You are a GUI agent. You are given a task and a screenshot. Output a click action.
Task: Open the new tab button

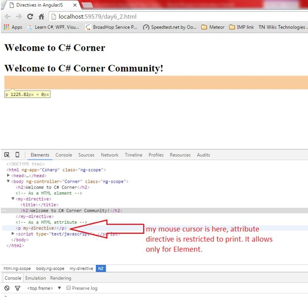[87, 5]
